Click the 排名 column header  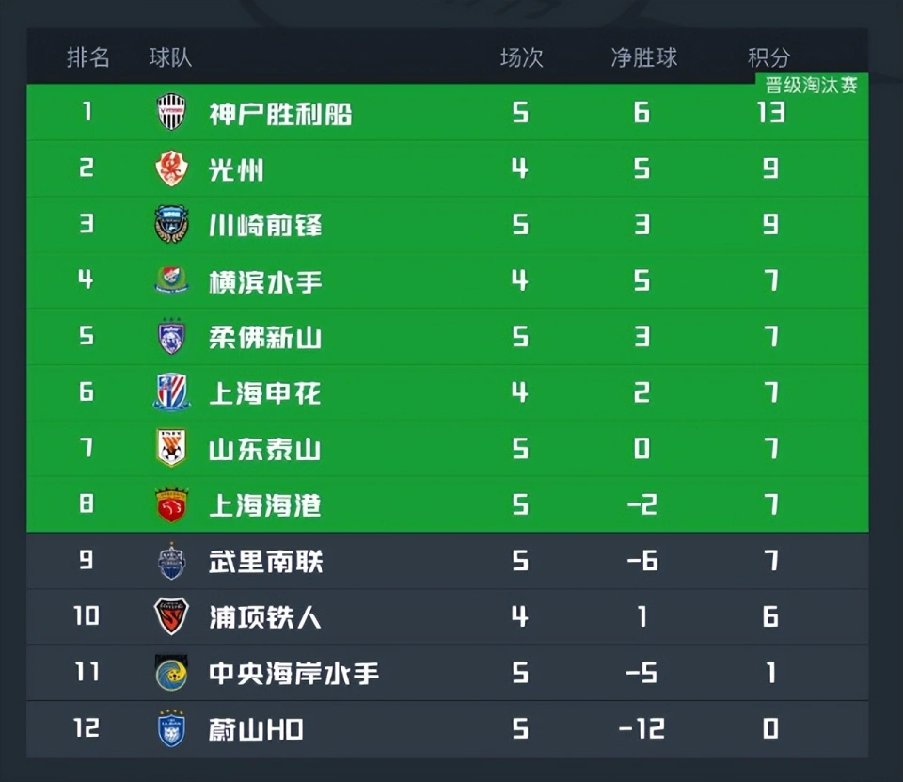click(88, 57)
